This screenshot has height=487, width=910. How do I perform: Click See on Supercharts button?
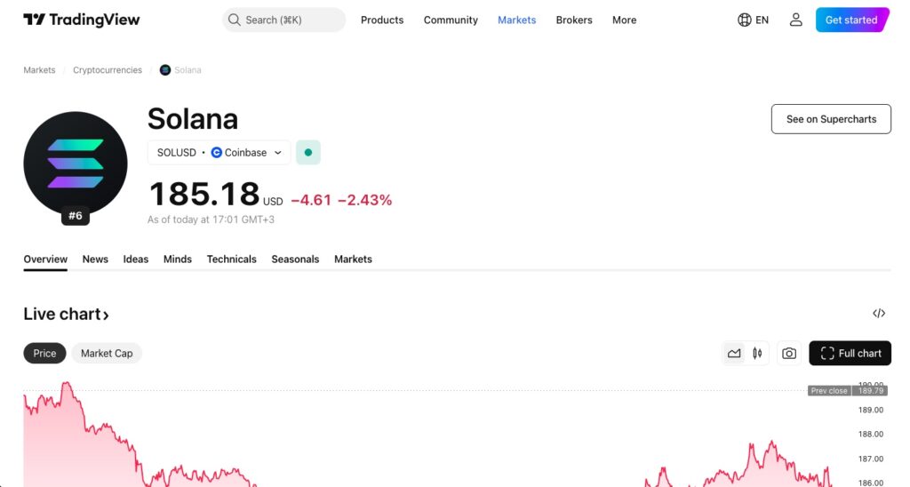(831, 119)
